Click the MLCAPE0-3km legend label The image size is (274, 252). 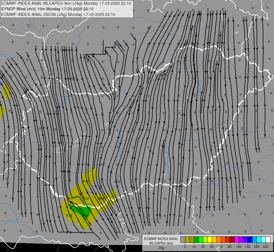click(161, 243)
